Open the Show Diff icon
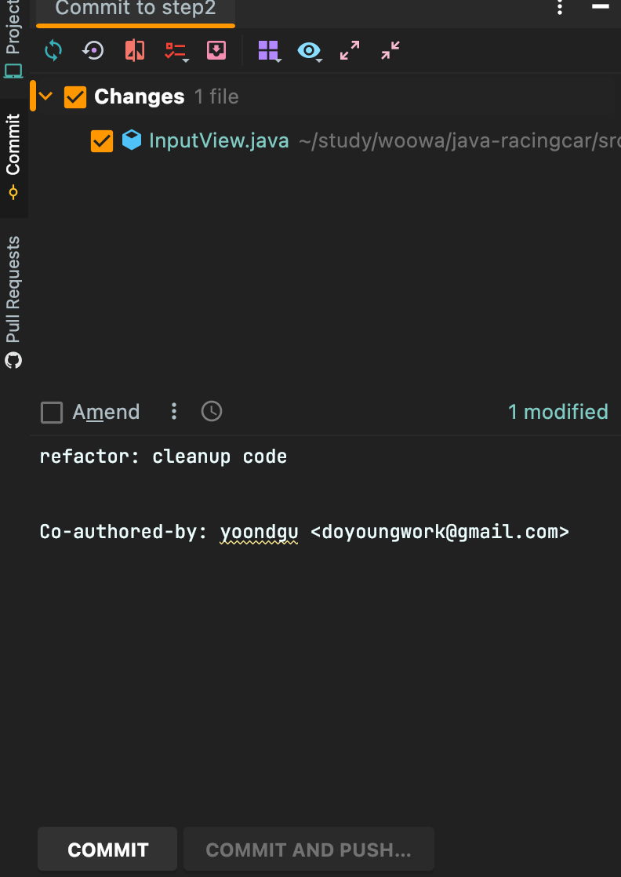 [134, 51]
